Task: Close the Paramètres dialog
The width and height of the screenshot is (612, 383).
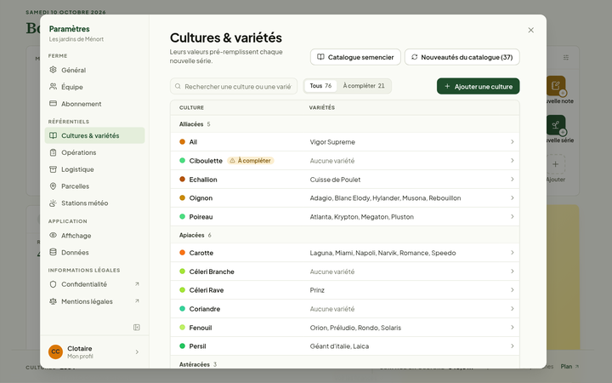Action: pyautogui.click(x=530, y=30)
